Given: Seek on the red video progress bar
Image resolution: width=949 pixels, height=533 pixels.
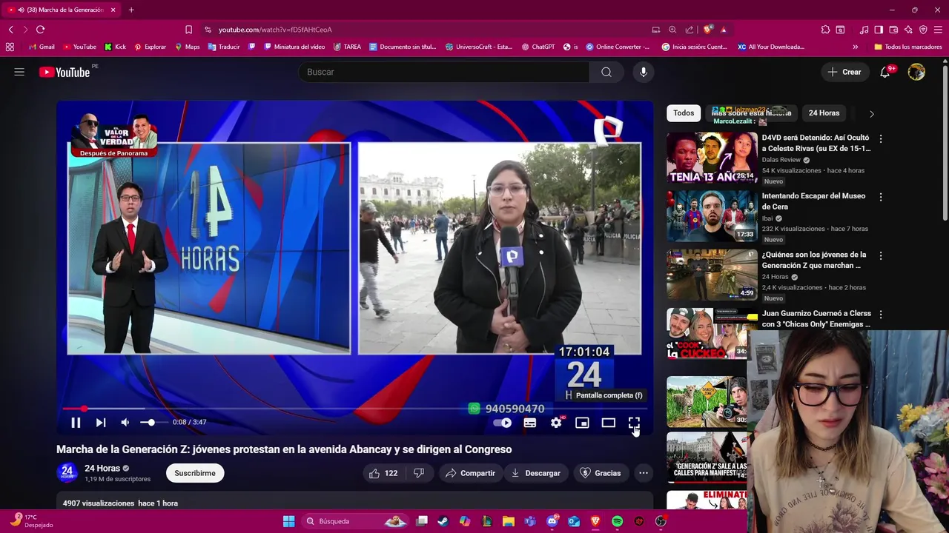Looking at the screenshot, I should click(x=354, y=409).
